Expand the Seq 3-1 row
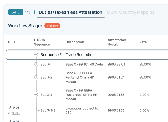This screenshot has width=168, height=122. (x=36, y=64)
